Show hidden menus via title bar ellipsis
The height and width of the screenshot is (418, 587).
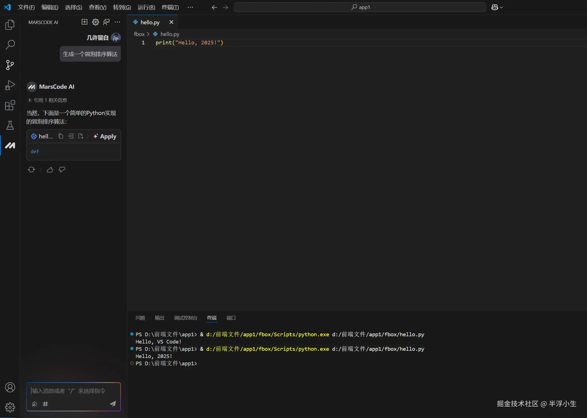pos(190,7)
